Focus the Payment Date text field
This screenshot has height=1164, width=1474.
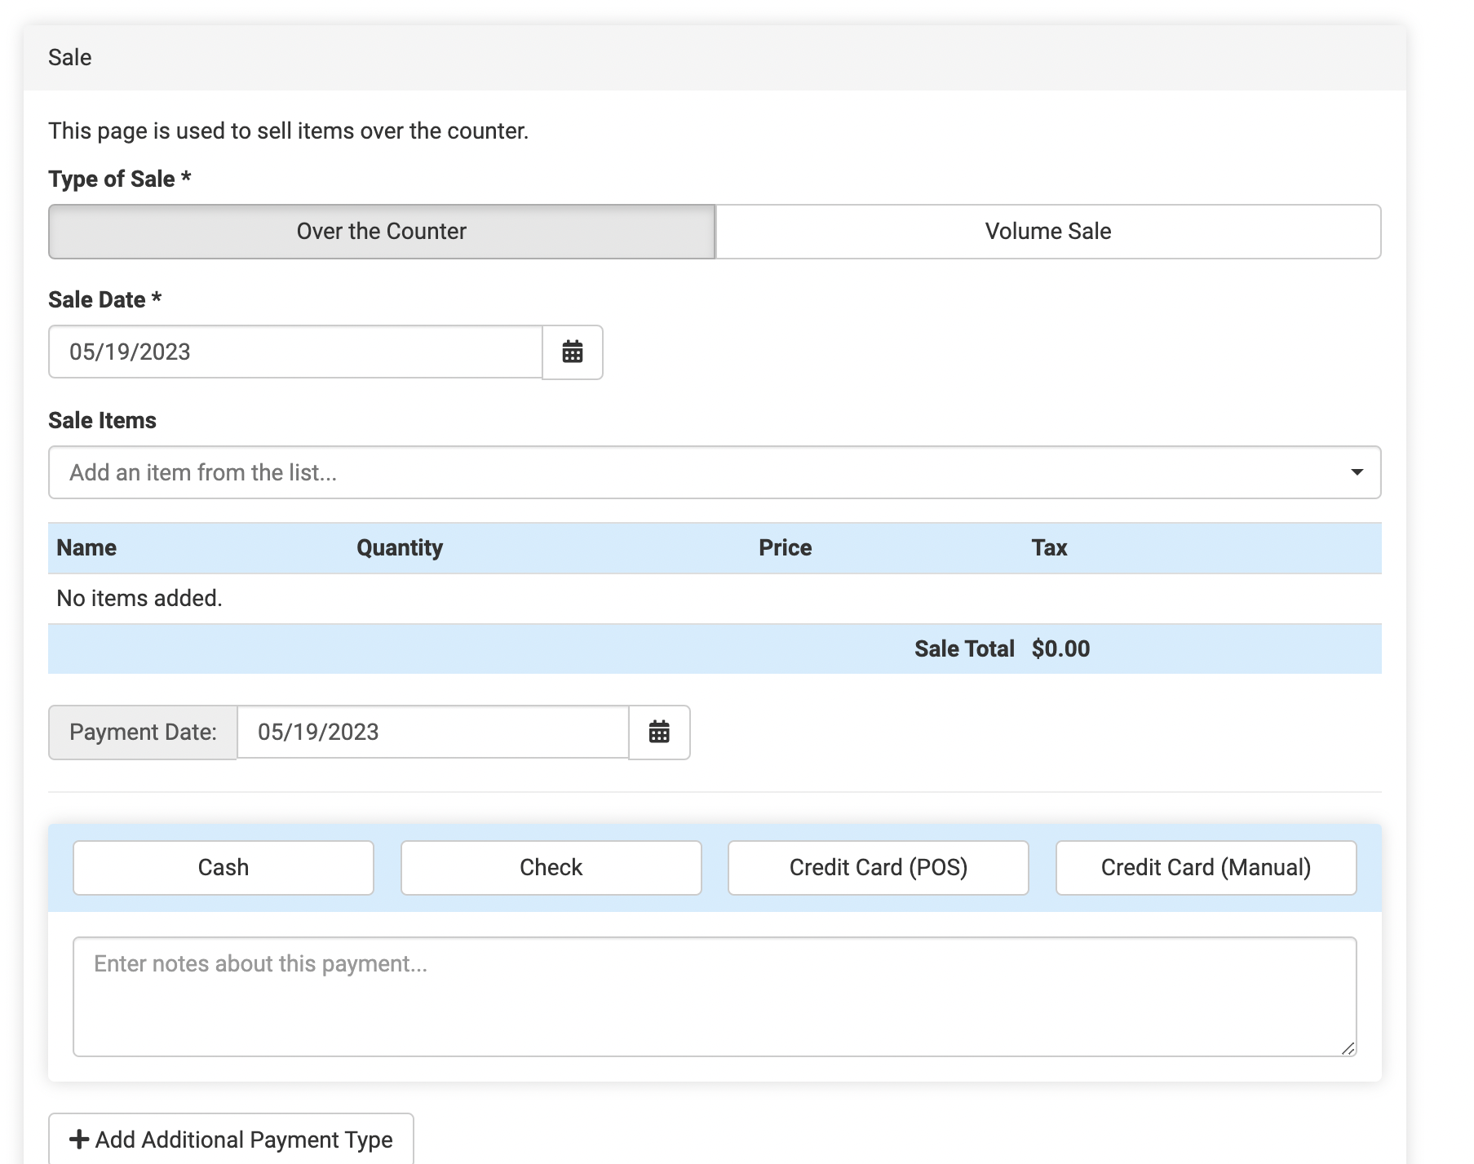click(432, 732)
